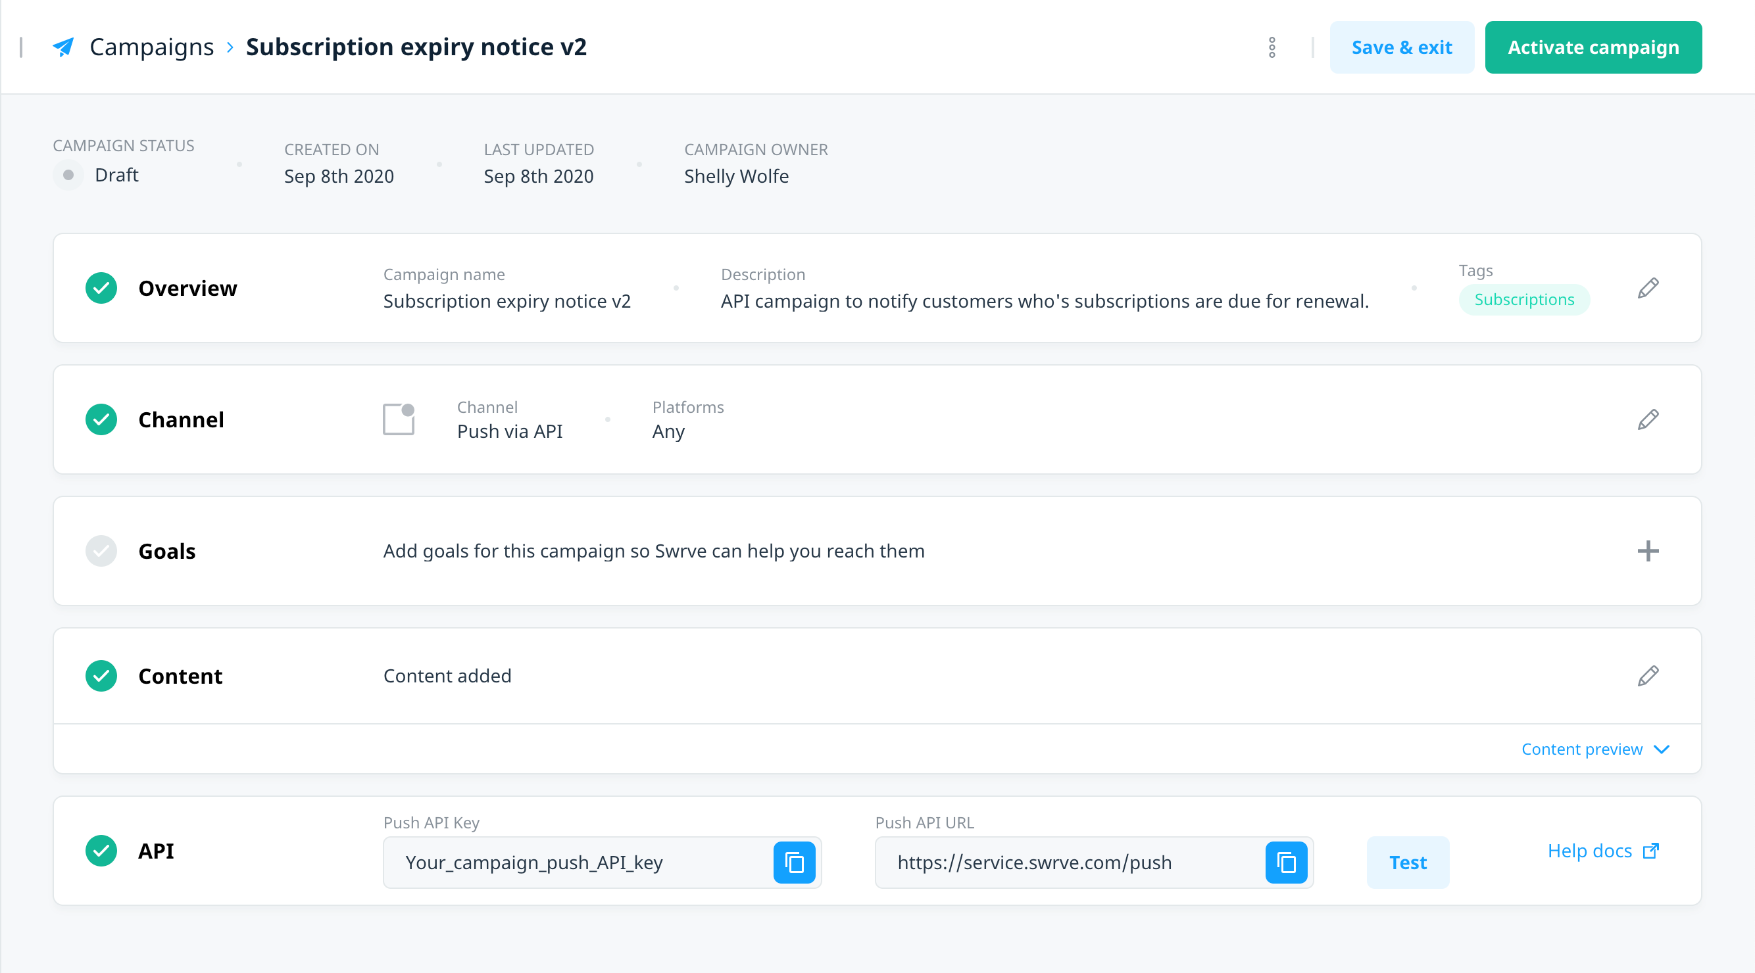The height and width of the screenshot is (973, 1755).
Task: Click the Content green checkmark icon
Action: (101, 675)
